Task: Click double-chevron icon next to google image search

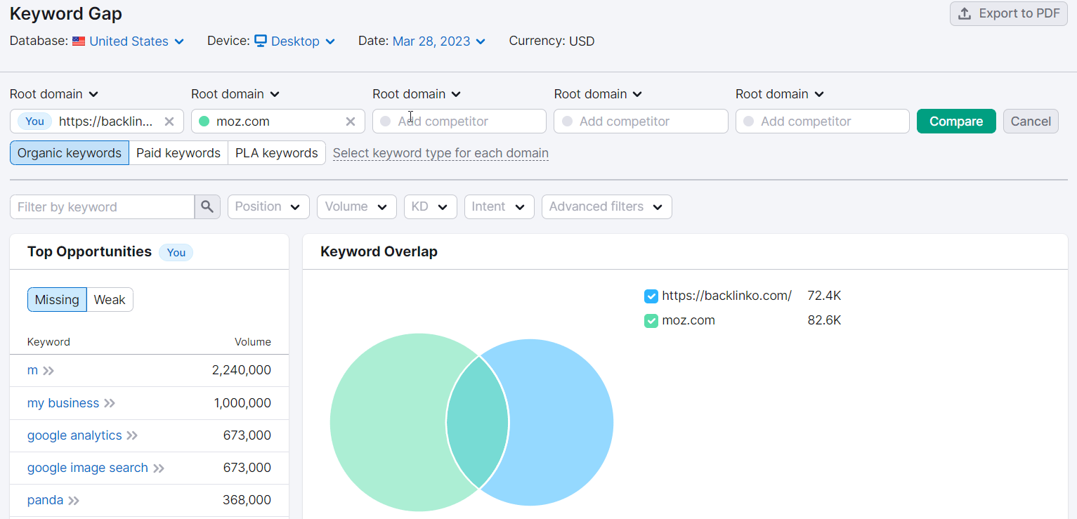Action: coord(159,468)
